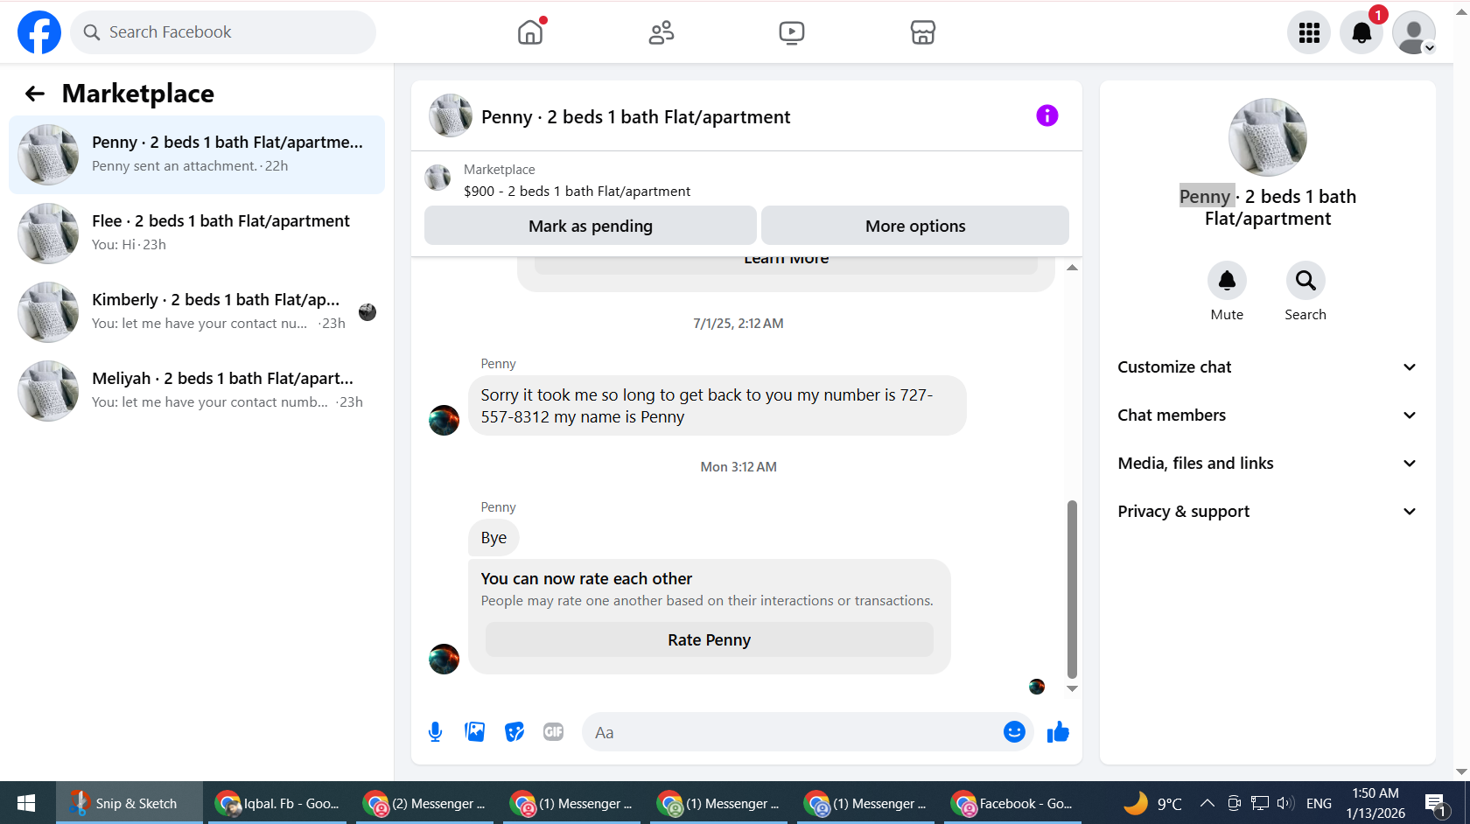1470x824 pixels.
Task: Switch to Iqbal. Fb Chrome taskbar window
Action: click(276, 803)
